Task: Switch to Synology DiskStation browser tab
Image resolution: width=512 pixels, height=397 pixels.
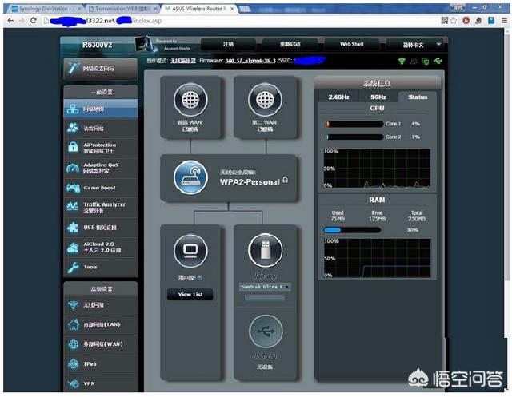Action: click(x=45, y=9)
